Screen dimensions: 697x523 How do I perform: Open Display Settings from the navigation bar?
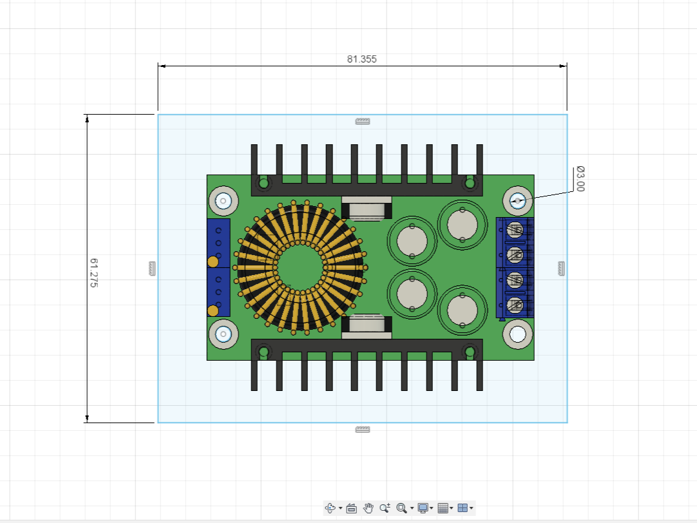pos(423,508)
